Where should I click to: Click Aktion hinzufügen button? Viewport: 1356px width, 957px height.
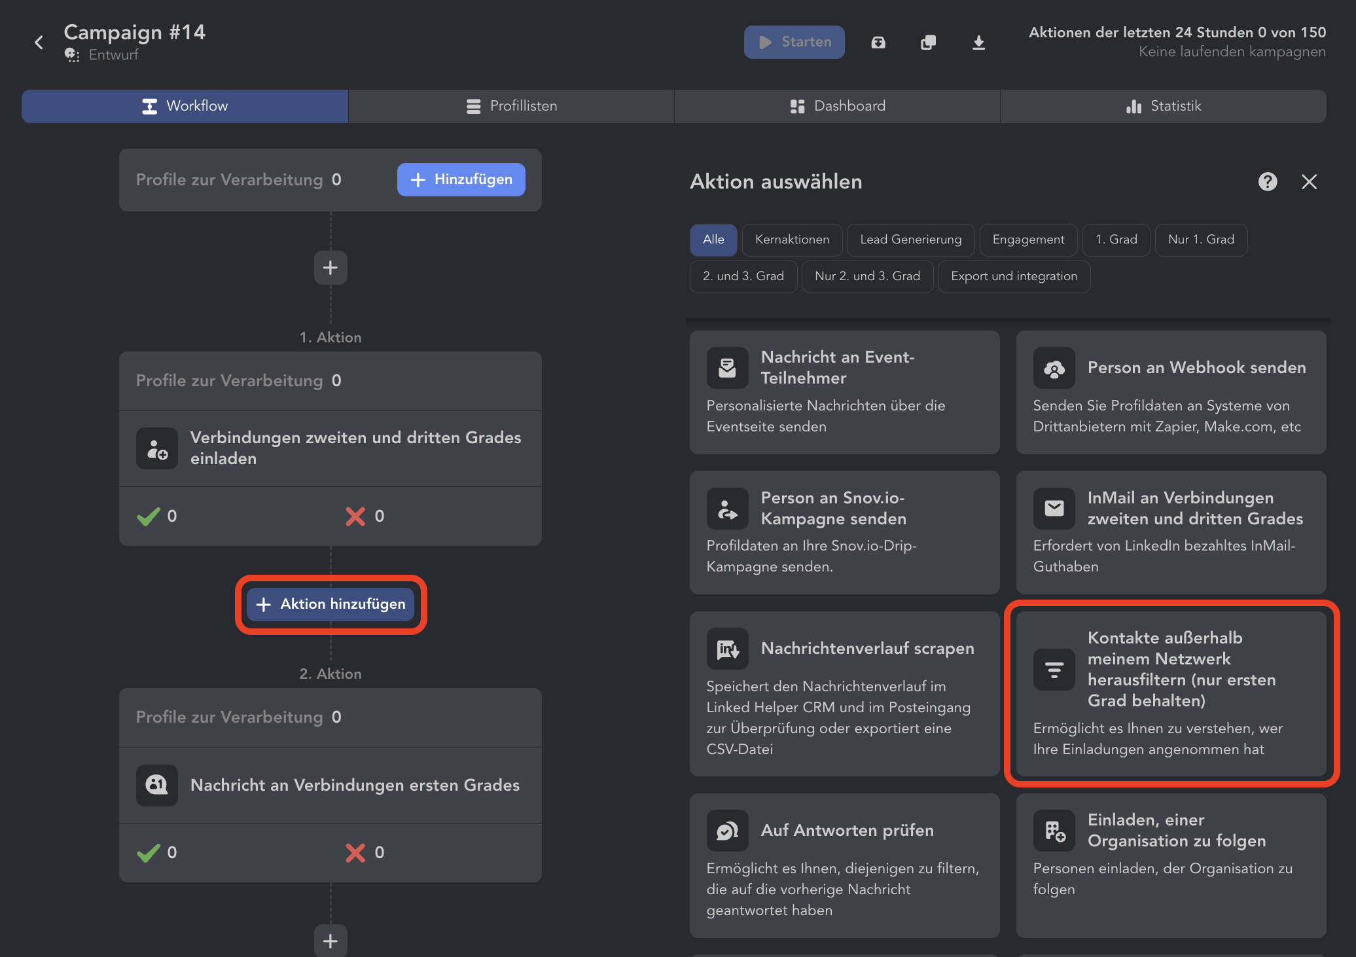330,604
